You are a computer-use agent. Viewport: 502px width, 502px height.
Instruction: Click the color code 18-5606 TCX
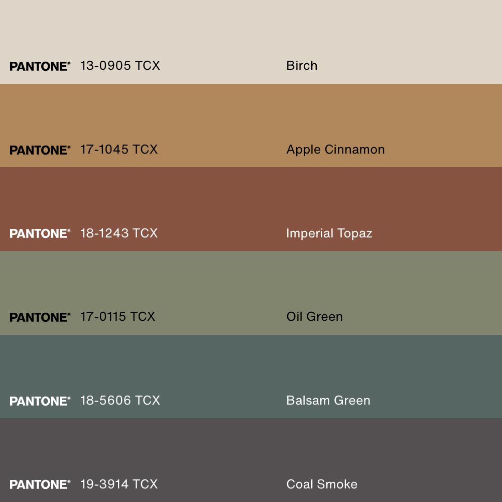coord(120,401)
